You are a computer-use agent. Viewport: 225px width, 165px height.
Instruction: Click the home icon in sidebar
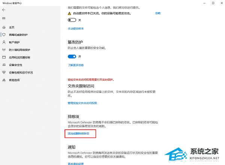coord(4,27)
